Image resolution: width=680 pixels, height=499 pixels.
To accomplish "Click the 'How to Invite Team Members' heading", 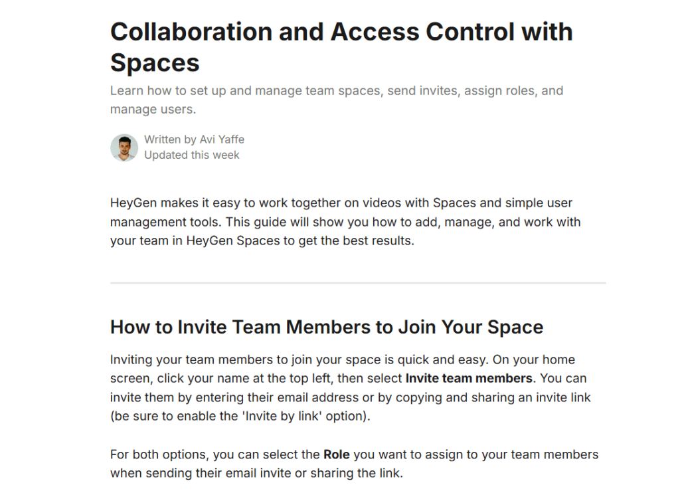I will pyautogui.click(x=327, y=327).
